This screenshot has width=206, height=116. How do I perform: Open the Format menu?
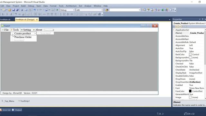(53, 6)
